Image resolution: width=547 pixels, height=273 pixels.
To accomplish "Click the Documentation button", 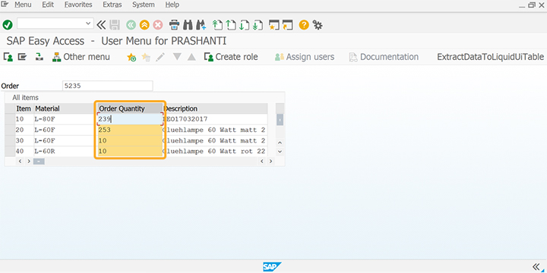I will coord(384,57).
